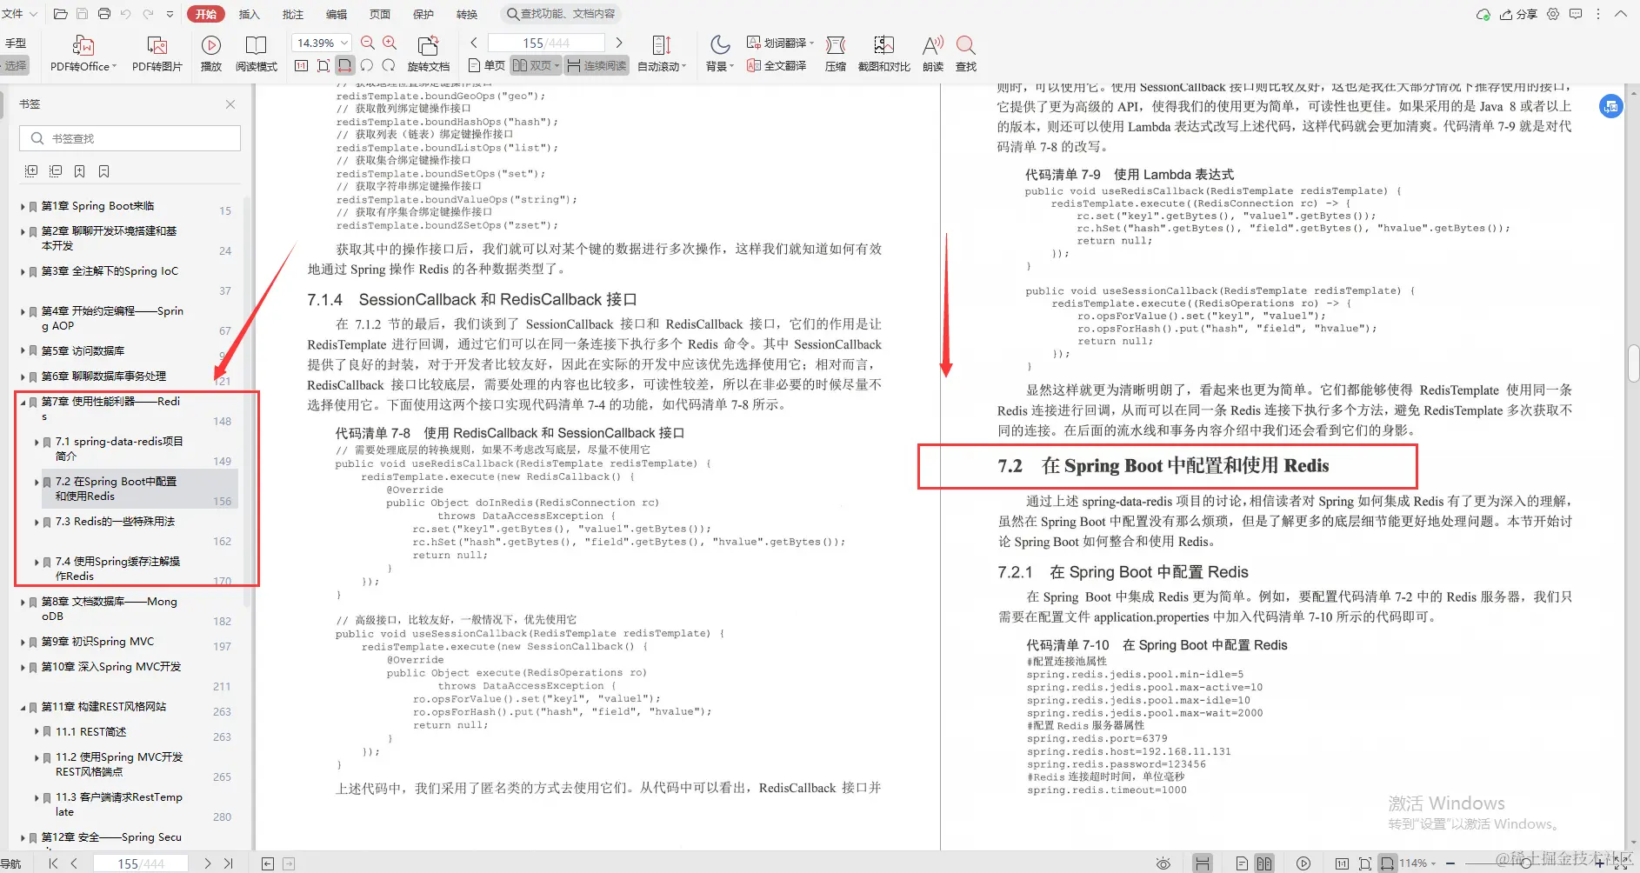Select the PDF转Office conversion tool
Viewport: 1640px width, 873px height.
coord(83,52)
